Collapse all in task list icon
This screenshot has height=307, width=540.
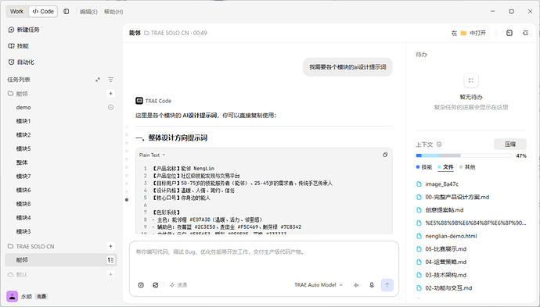(x=98, y=80)
